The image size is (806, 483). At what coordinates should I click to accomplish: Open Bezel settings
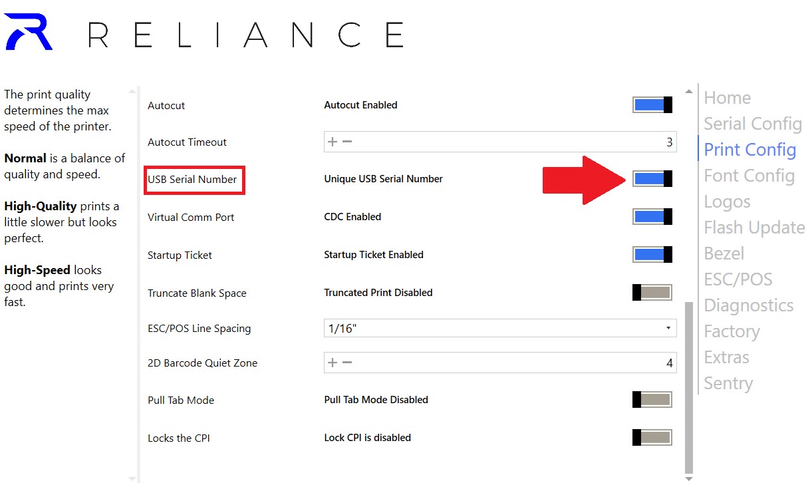point(724,253)
